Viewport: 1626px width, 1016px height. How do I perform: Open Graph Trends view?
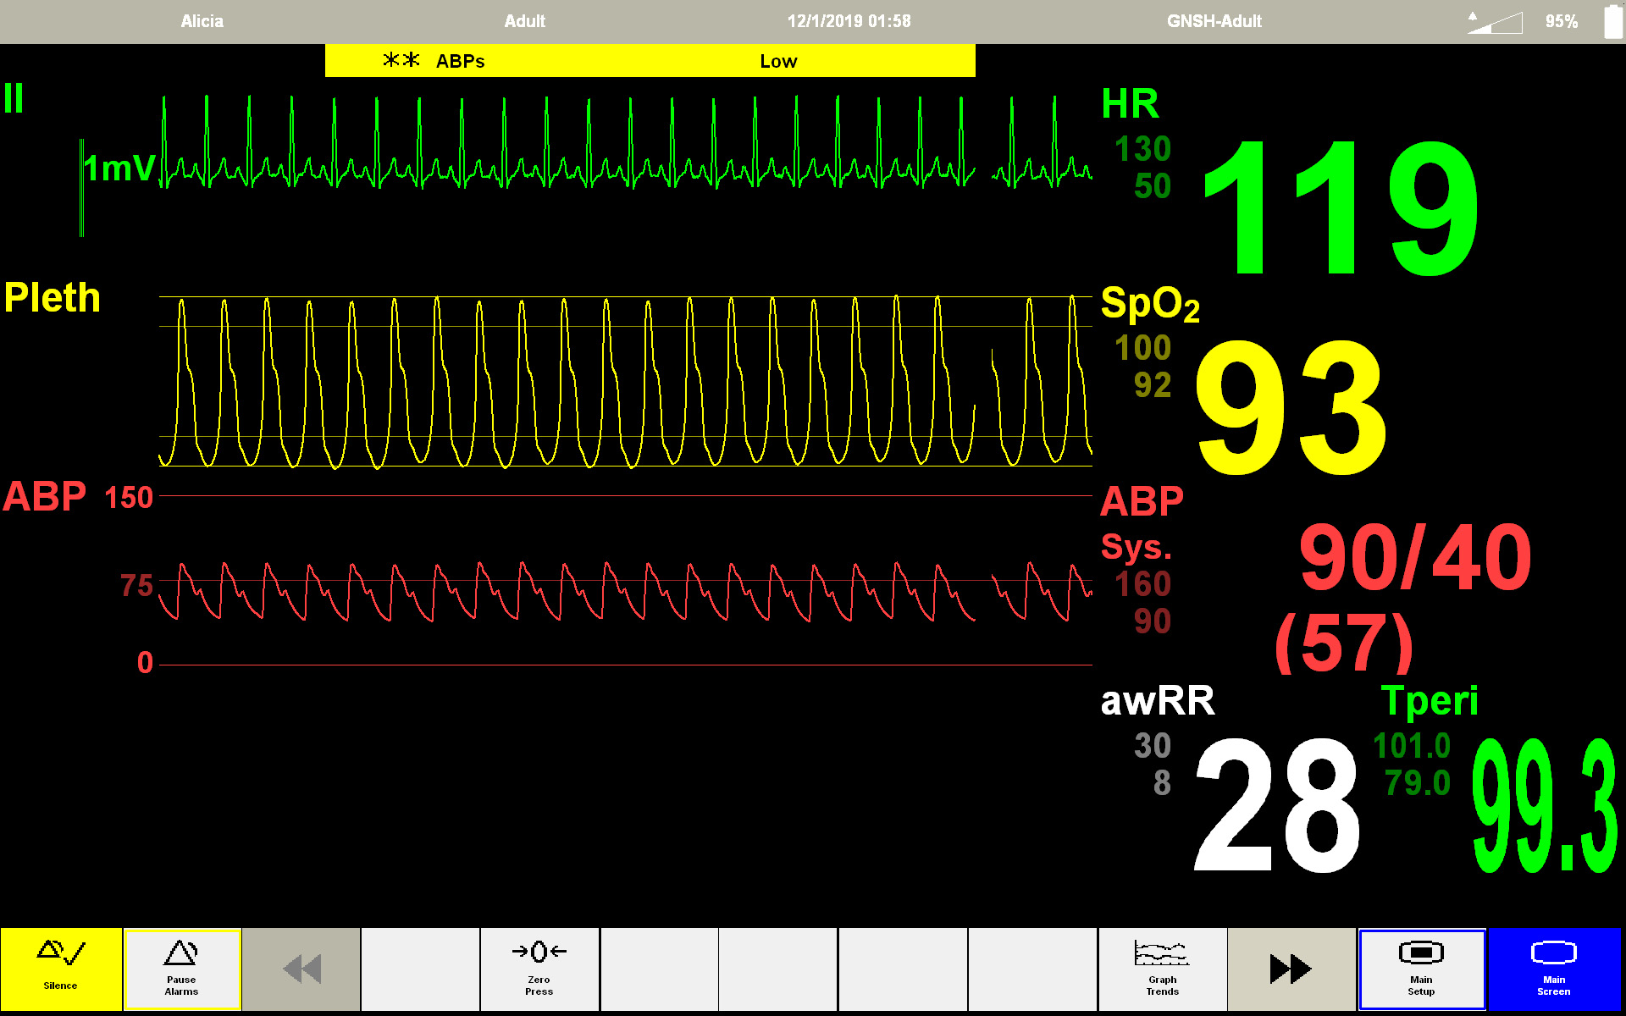[x=1162, y=968]
